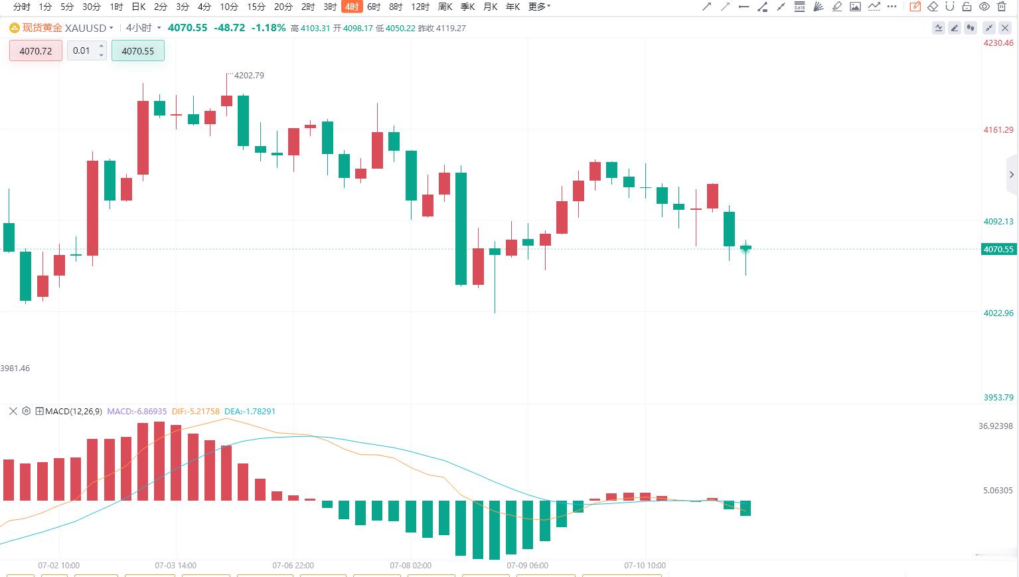Click the insert image tool icon
The image size is (1019, 577).
click(856, 7)
